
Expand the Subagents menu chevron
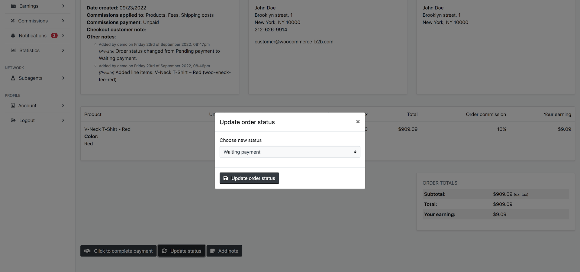point(63,78)
